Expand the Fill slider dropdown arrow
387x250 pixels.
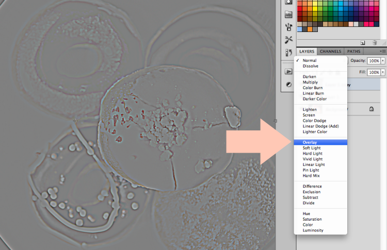point(383,72)
